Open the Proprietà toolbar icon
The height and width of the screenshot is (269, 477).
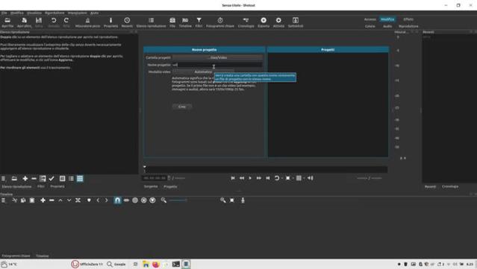[x=110, y=22]
